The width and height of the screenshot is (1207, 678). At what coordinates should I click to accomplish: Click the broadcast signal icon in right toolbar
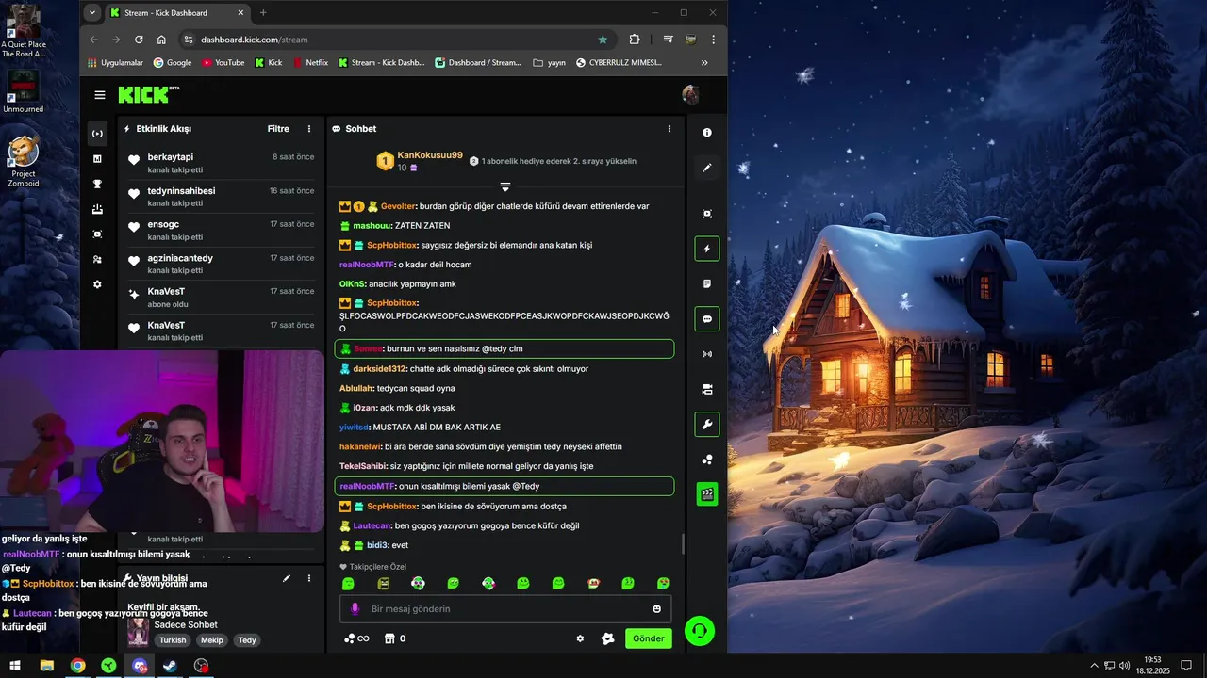[707, 354]
